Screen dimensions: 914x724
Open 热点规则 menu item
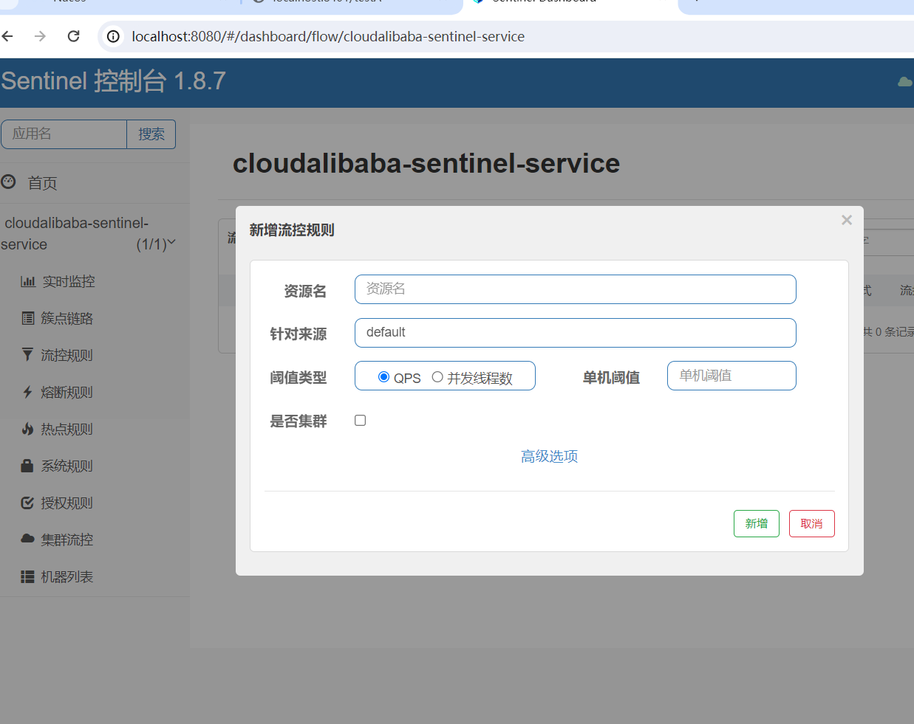(67, 429)
